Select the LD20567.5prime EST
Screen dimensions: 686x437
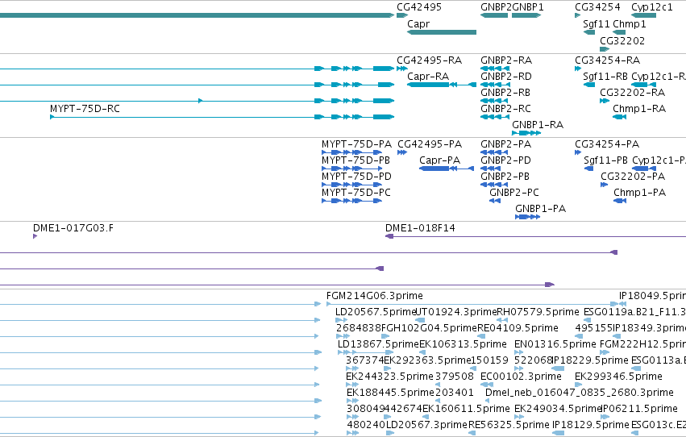coord(341,320)
